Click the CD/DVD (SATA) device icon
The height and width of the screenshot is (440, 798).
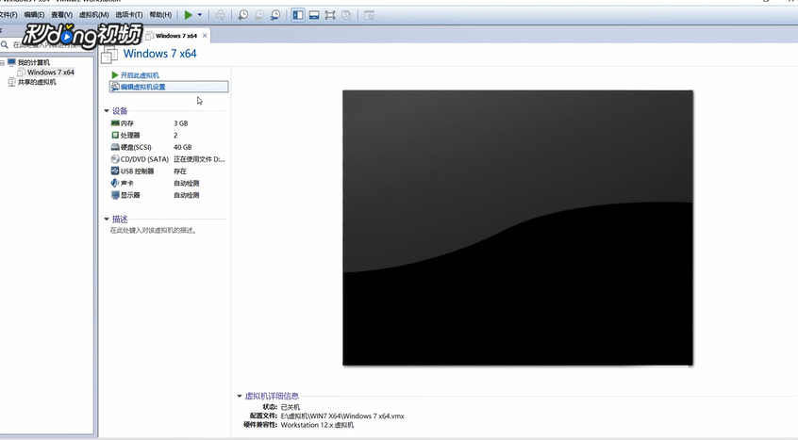[x=115, y=159]
